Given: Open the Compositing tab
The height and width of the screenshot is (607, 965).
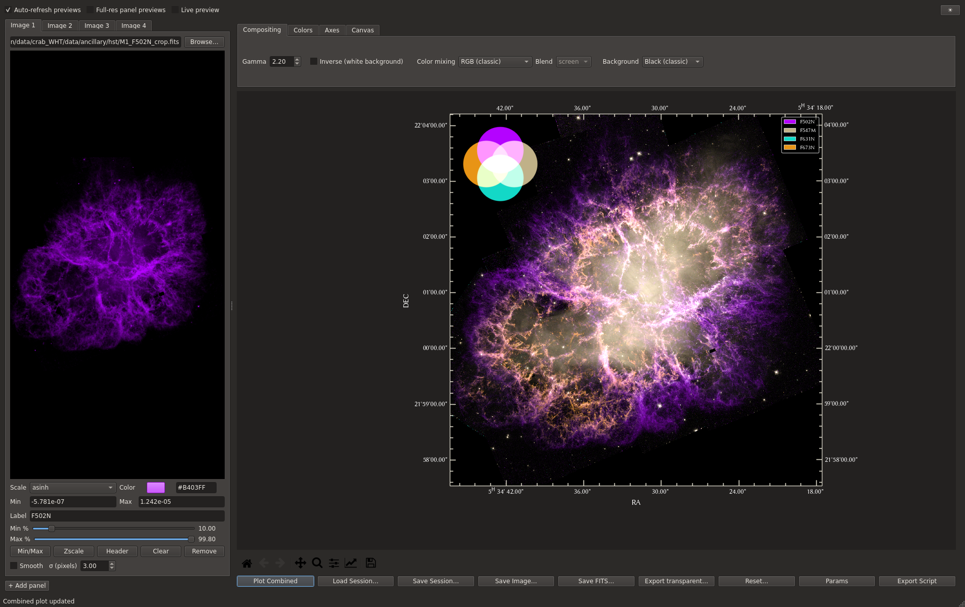Looking at the screenshot, I should click(x=262, y=30).
